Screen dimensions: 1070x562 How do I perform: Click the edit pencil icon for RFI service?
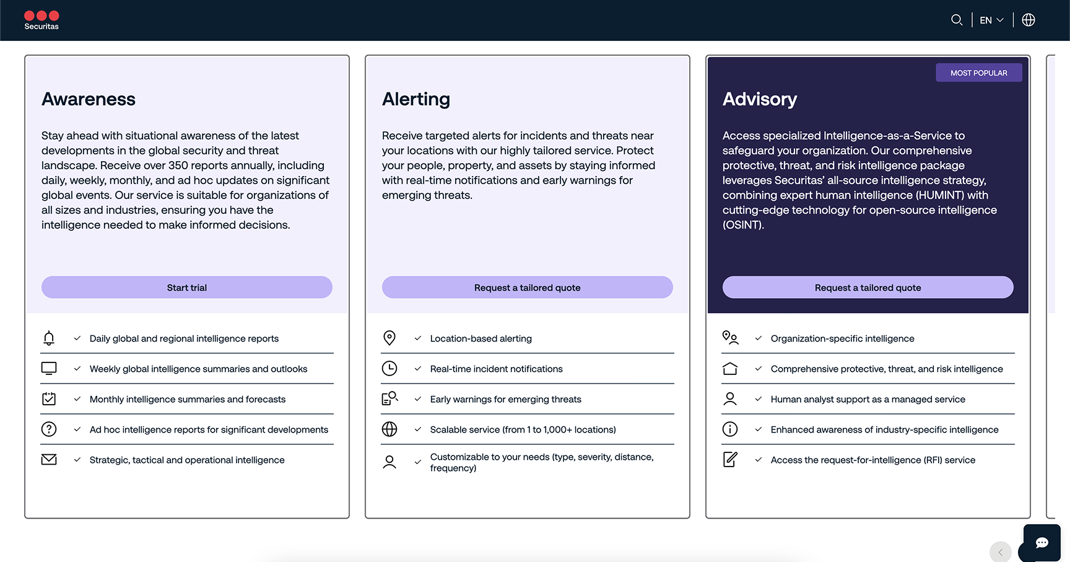(x=730, y=460)
